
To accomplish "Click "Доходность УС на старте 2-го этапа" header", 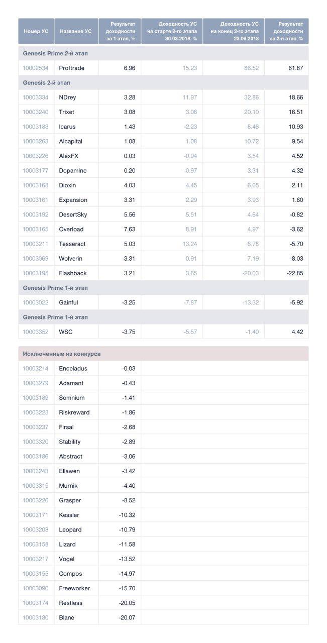I will [x=172, y=31].
